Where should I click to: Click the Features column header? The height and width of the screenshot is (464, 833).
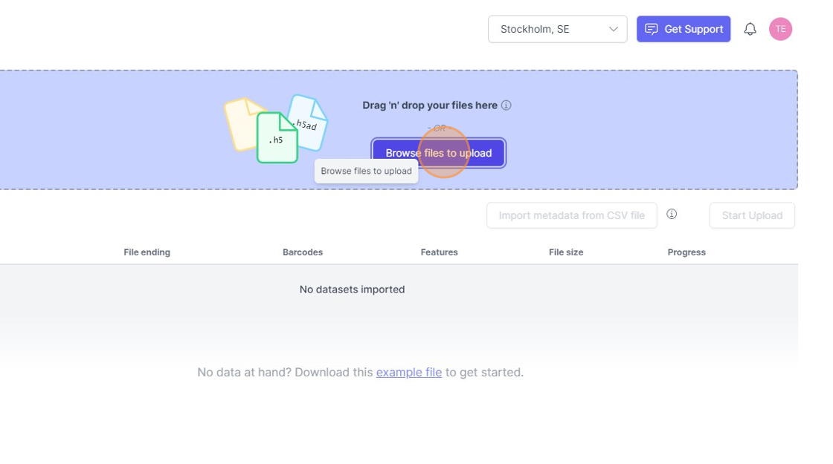439,252
